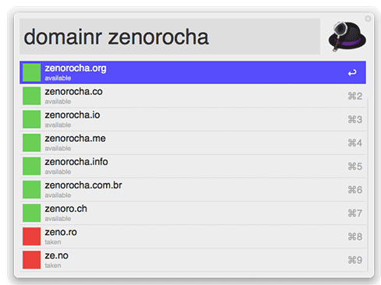
Task: Click the red taken square beside ze.no
Action: tap(31, 260)
